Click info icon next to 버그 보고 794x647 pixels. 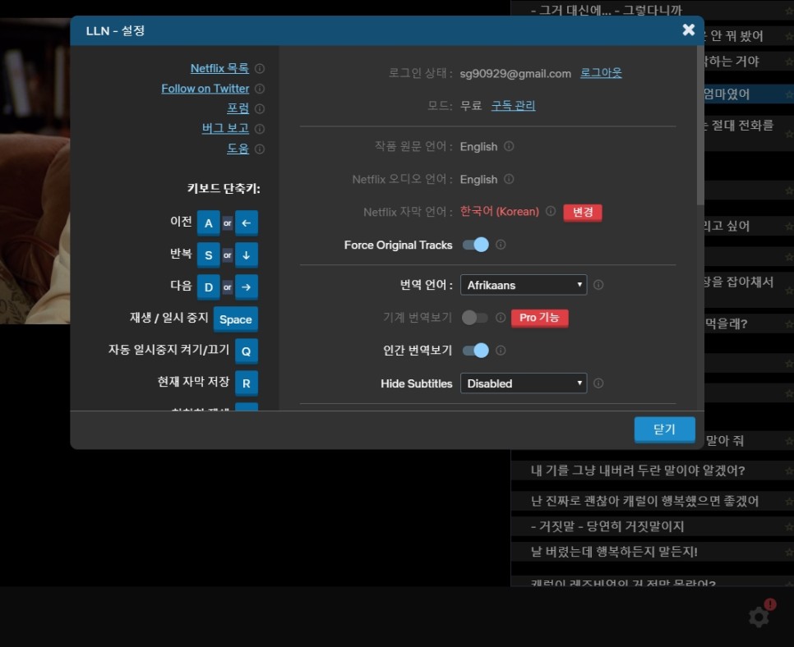pos(260,129)
